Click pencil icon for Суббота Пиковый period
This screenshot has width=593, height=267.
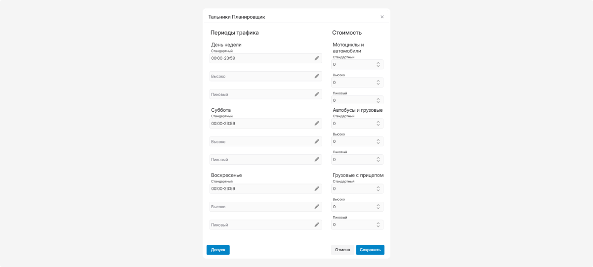pyautogui.click(x=317, y=159)
